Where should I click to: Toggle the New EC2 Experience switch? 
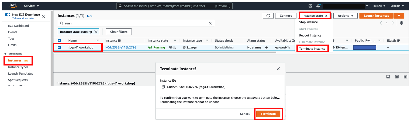tap(8, 15)
